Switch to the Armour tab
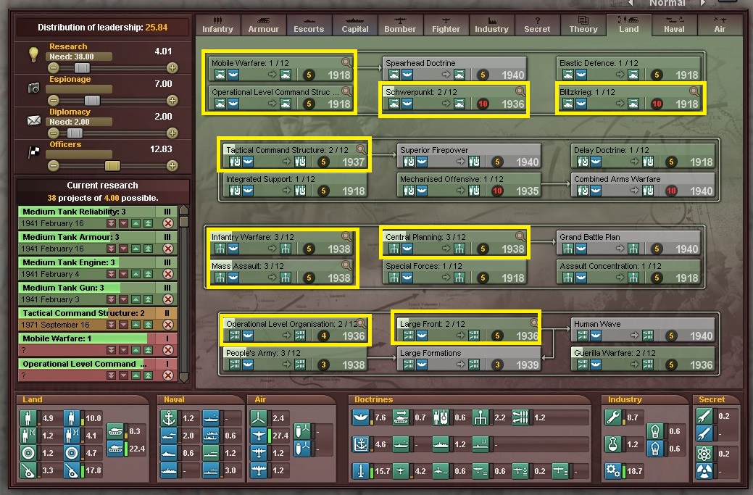Image resolution: width=753 pixels, height=495 pixels. [x=263, y=25]
